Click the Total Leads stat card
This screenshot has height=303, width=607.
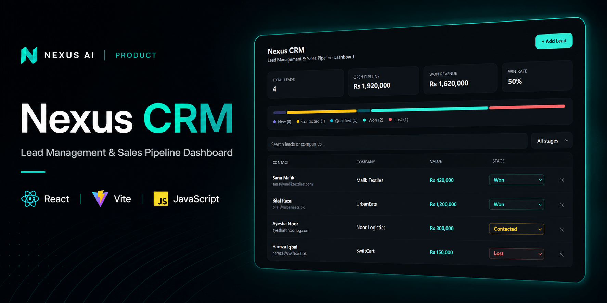[306, 84]
